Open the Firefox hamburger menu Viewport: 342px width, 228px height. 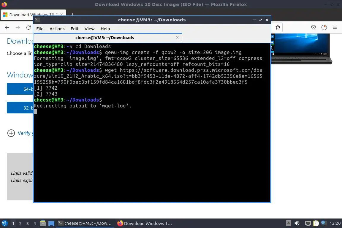[x=335, y=27]
